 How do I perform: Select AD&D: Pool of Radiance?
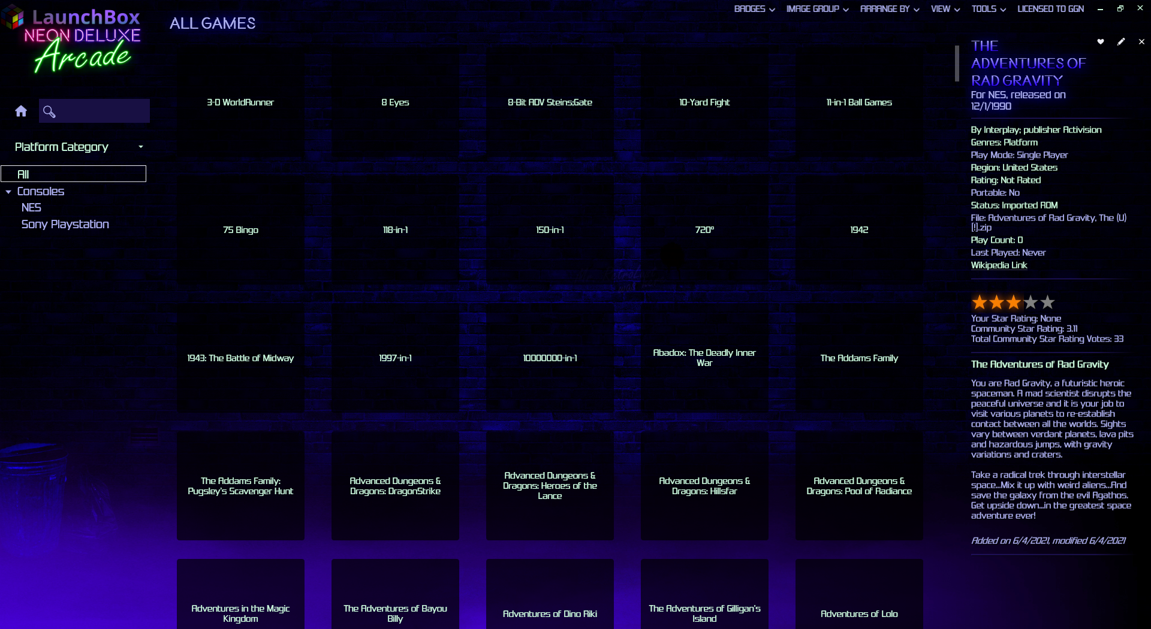pyautogui.click(x=859, y=486)
